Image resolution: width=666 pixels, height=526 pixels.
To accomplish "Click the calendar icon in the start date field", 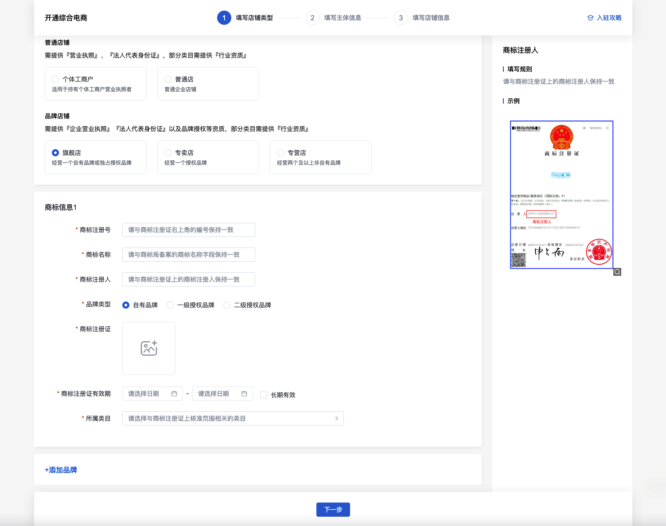I will click(174, 394).
